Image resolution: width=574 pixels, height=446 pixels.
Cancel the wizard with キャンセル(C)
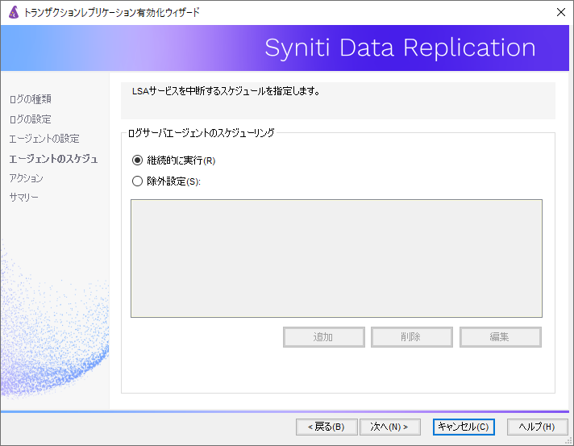[464, 427]
